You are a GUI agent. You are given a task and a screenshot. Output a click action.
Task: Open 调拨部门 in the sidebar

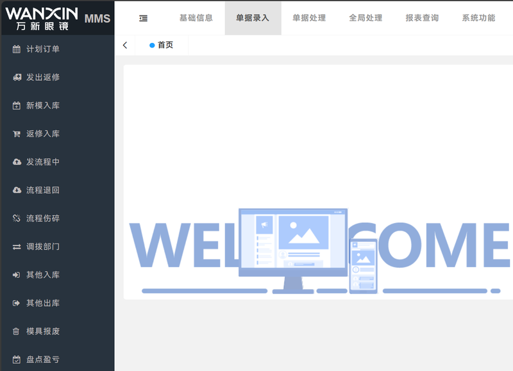pyautogui.click(x=57, y=247)
